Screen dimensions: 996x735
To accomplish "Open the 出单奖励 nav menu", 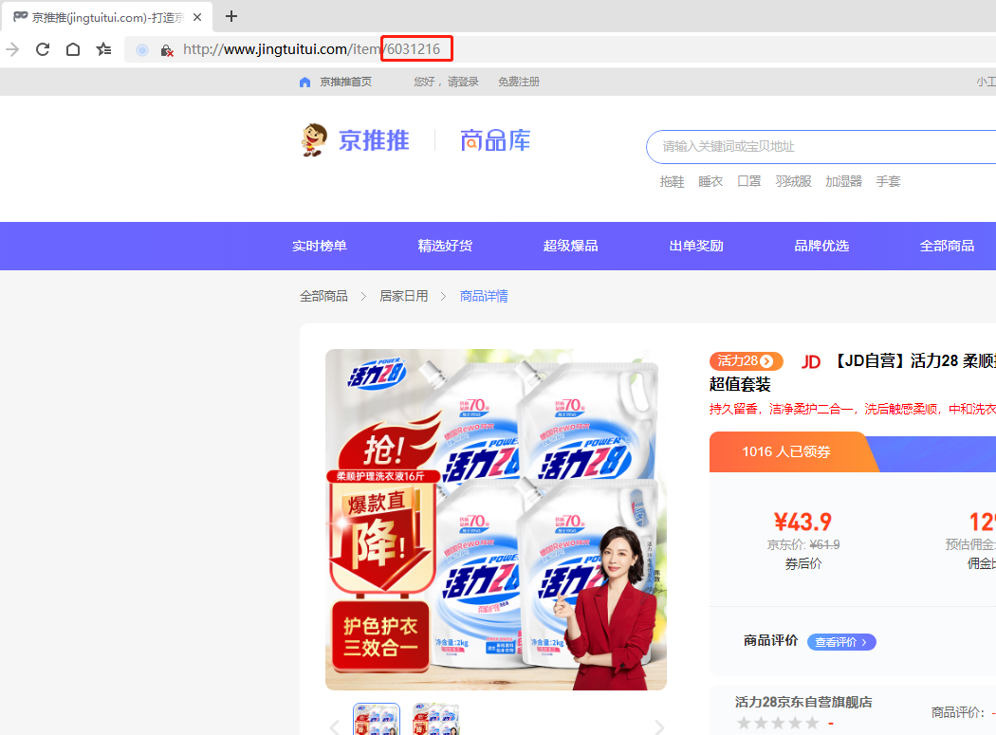I will [x=696, y=246].
